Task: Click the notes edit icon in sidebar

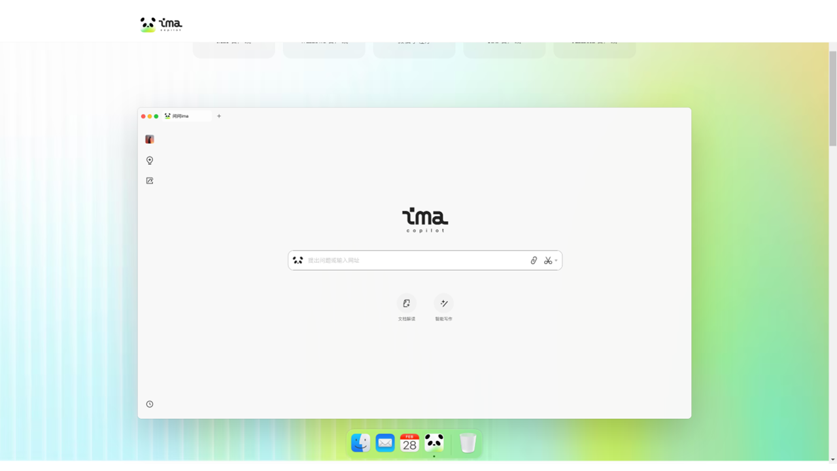Action: (x=150, y=181)
